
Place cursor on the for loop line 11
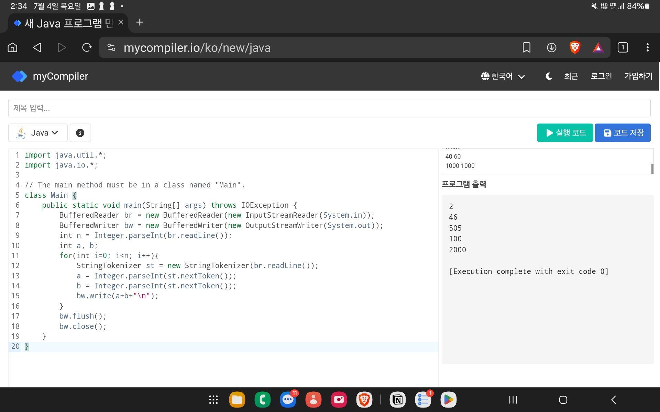(x=109, y=256)
